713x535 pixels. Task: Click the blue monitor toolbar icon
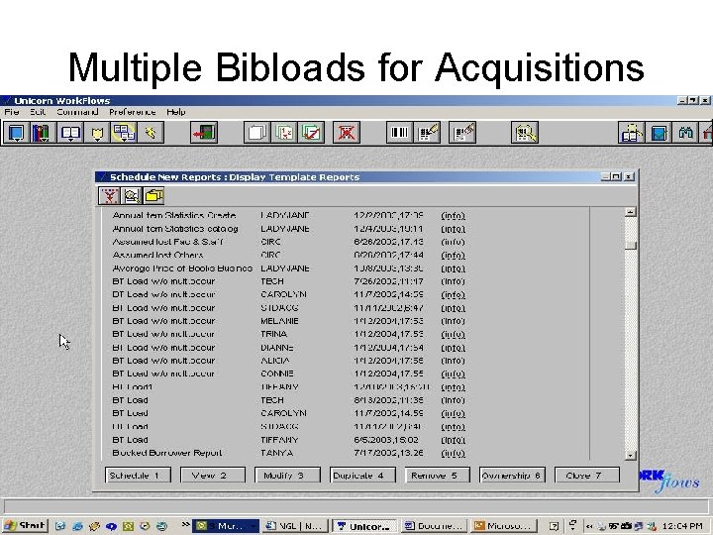tap(16, 133)
